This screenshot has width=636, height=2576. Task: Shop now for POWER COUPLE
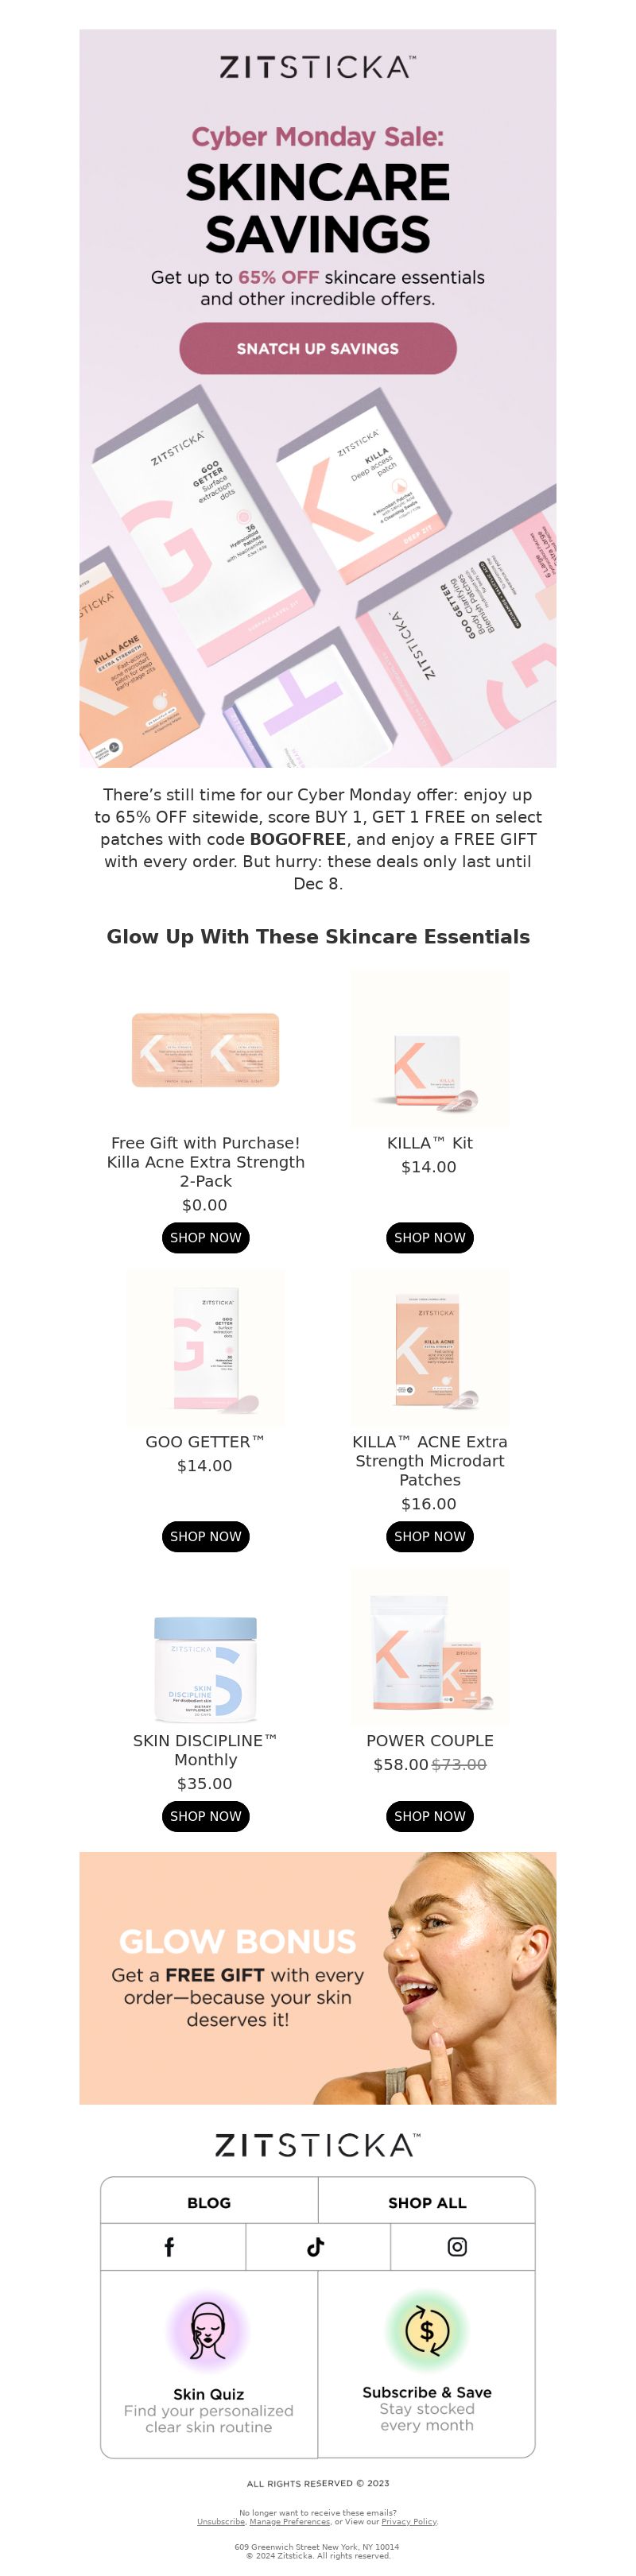[x=430, y=1816]
